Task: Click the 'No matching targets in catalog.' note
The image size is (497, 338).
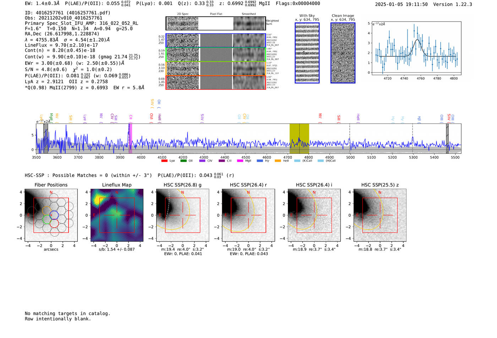Action: 67,314
